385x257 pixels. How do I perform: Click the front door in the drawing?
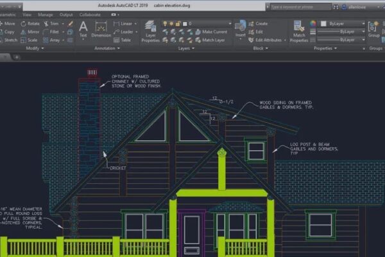pos(192,234)
